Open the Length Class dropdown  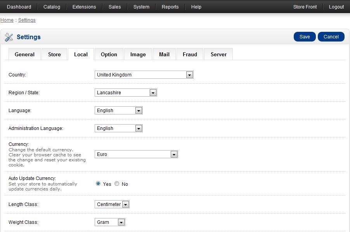(112, 204)
